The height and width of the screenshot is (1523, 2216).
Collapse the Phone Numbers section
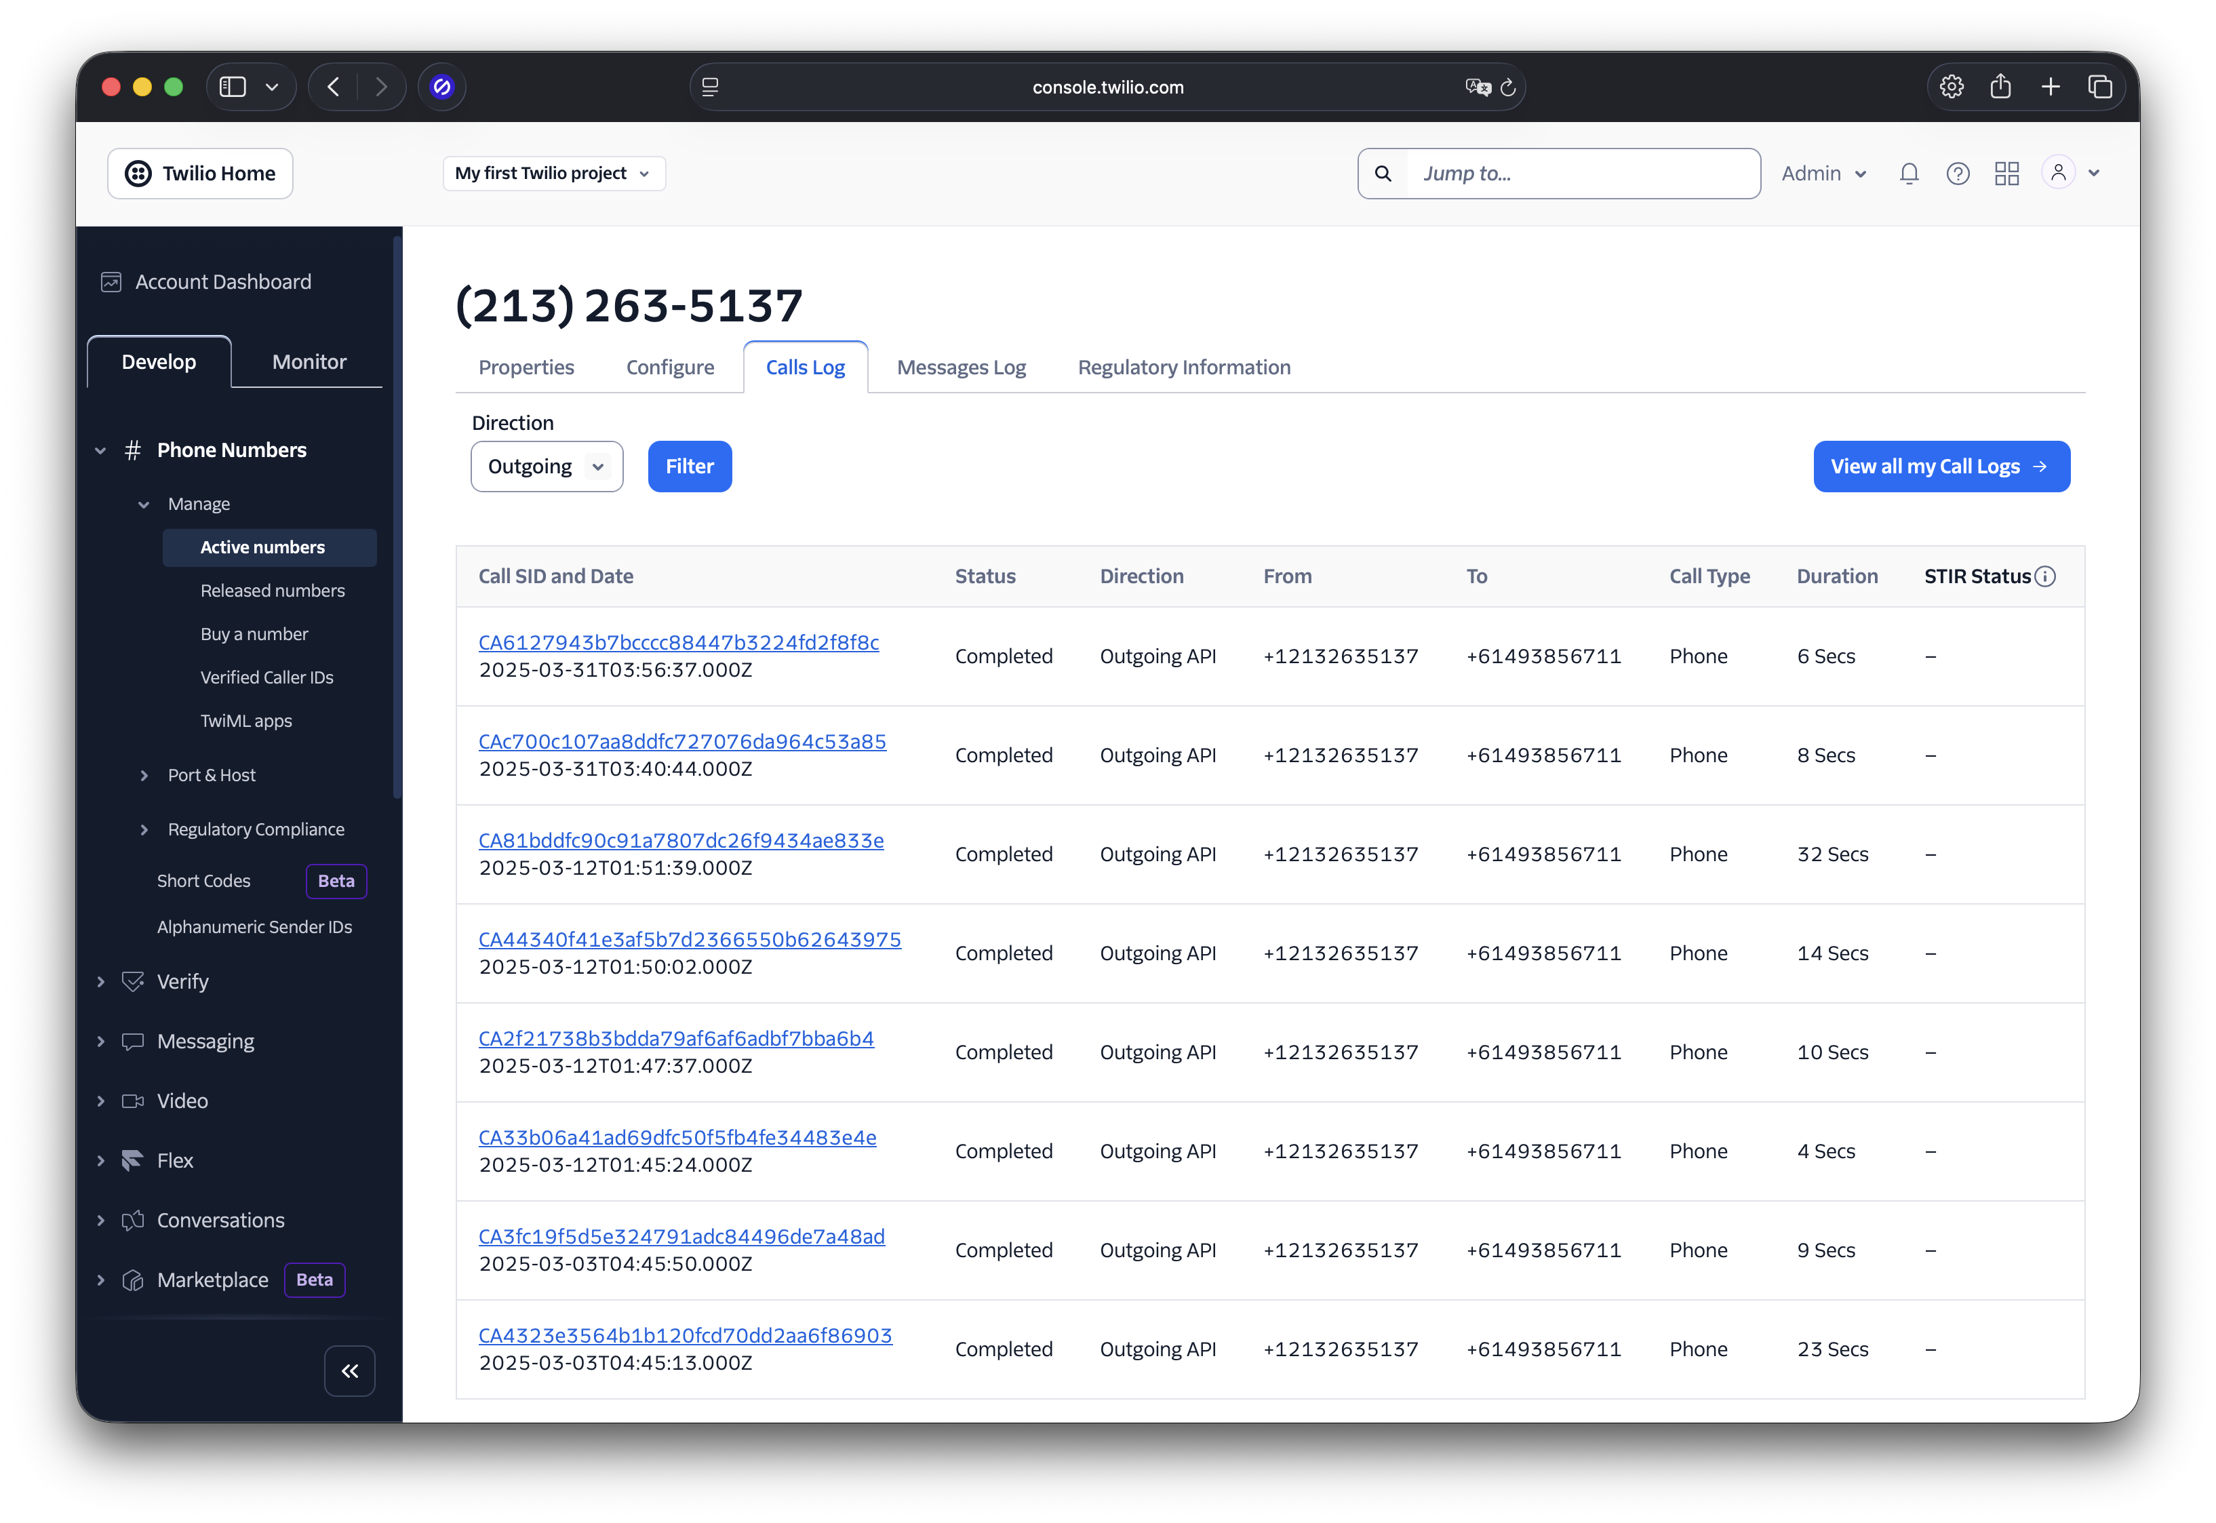click(x=101, y=450)
